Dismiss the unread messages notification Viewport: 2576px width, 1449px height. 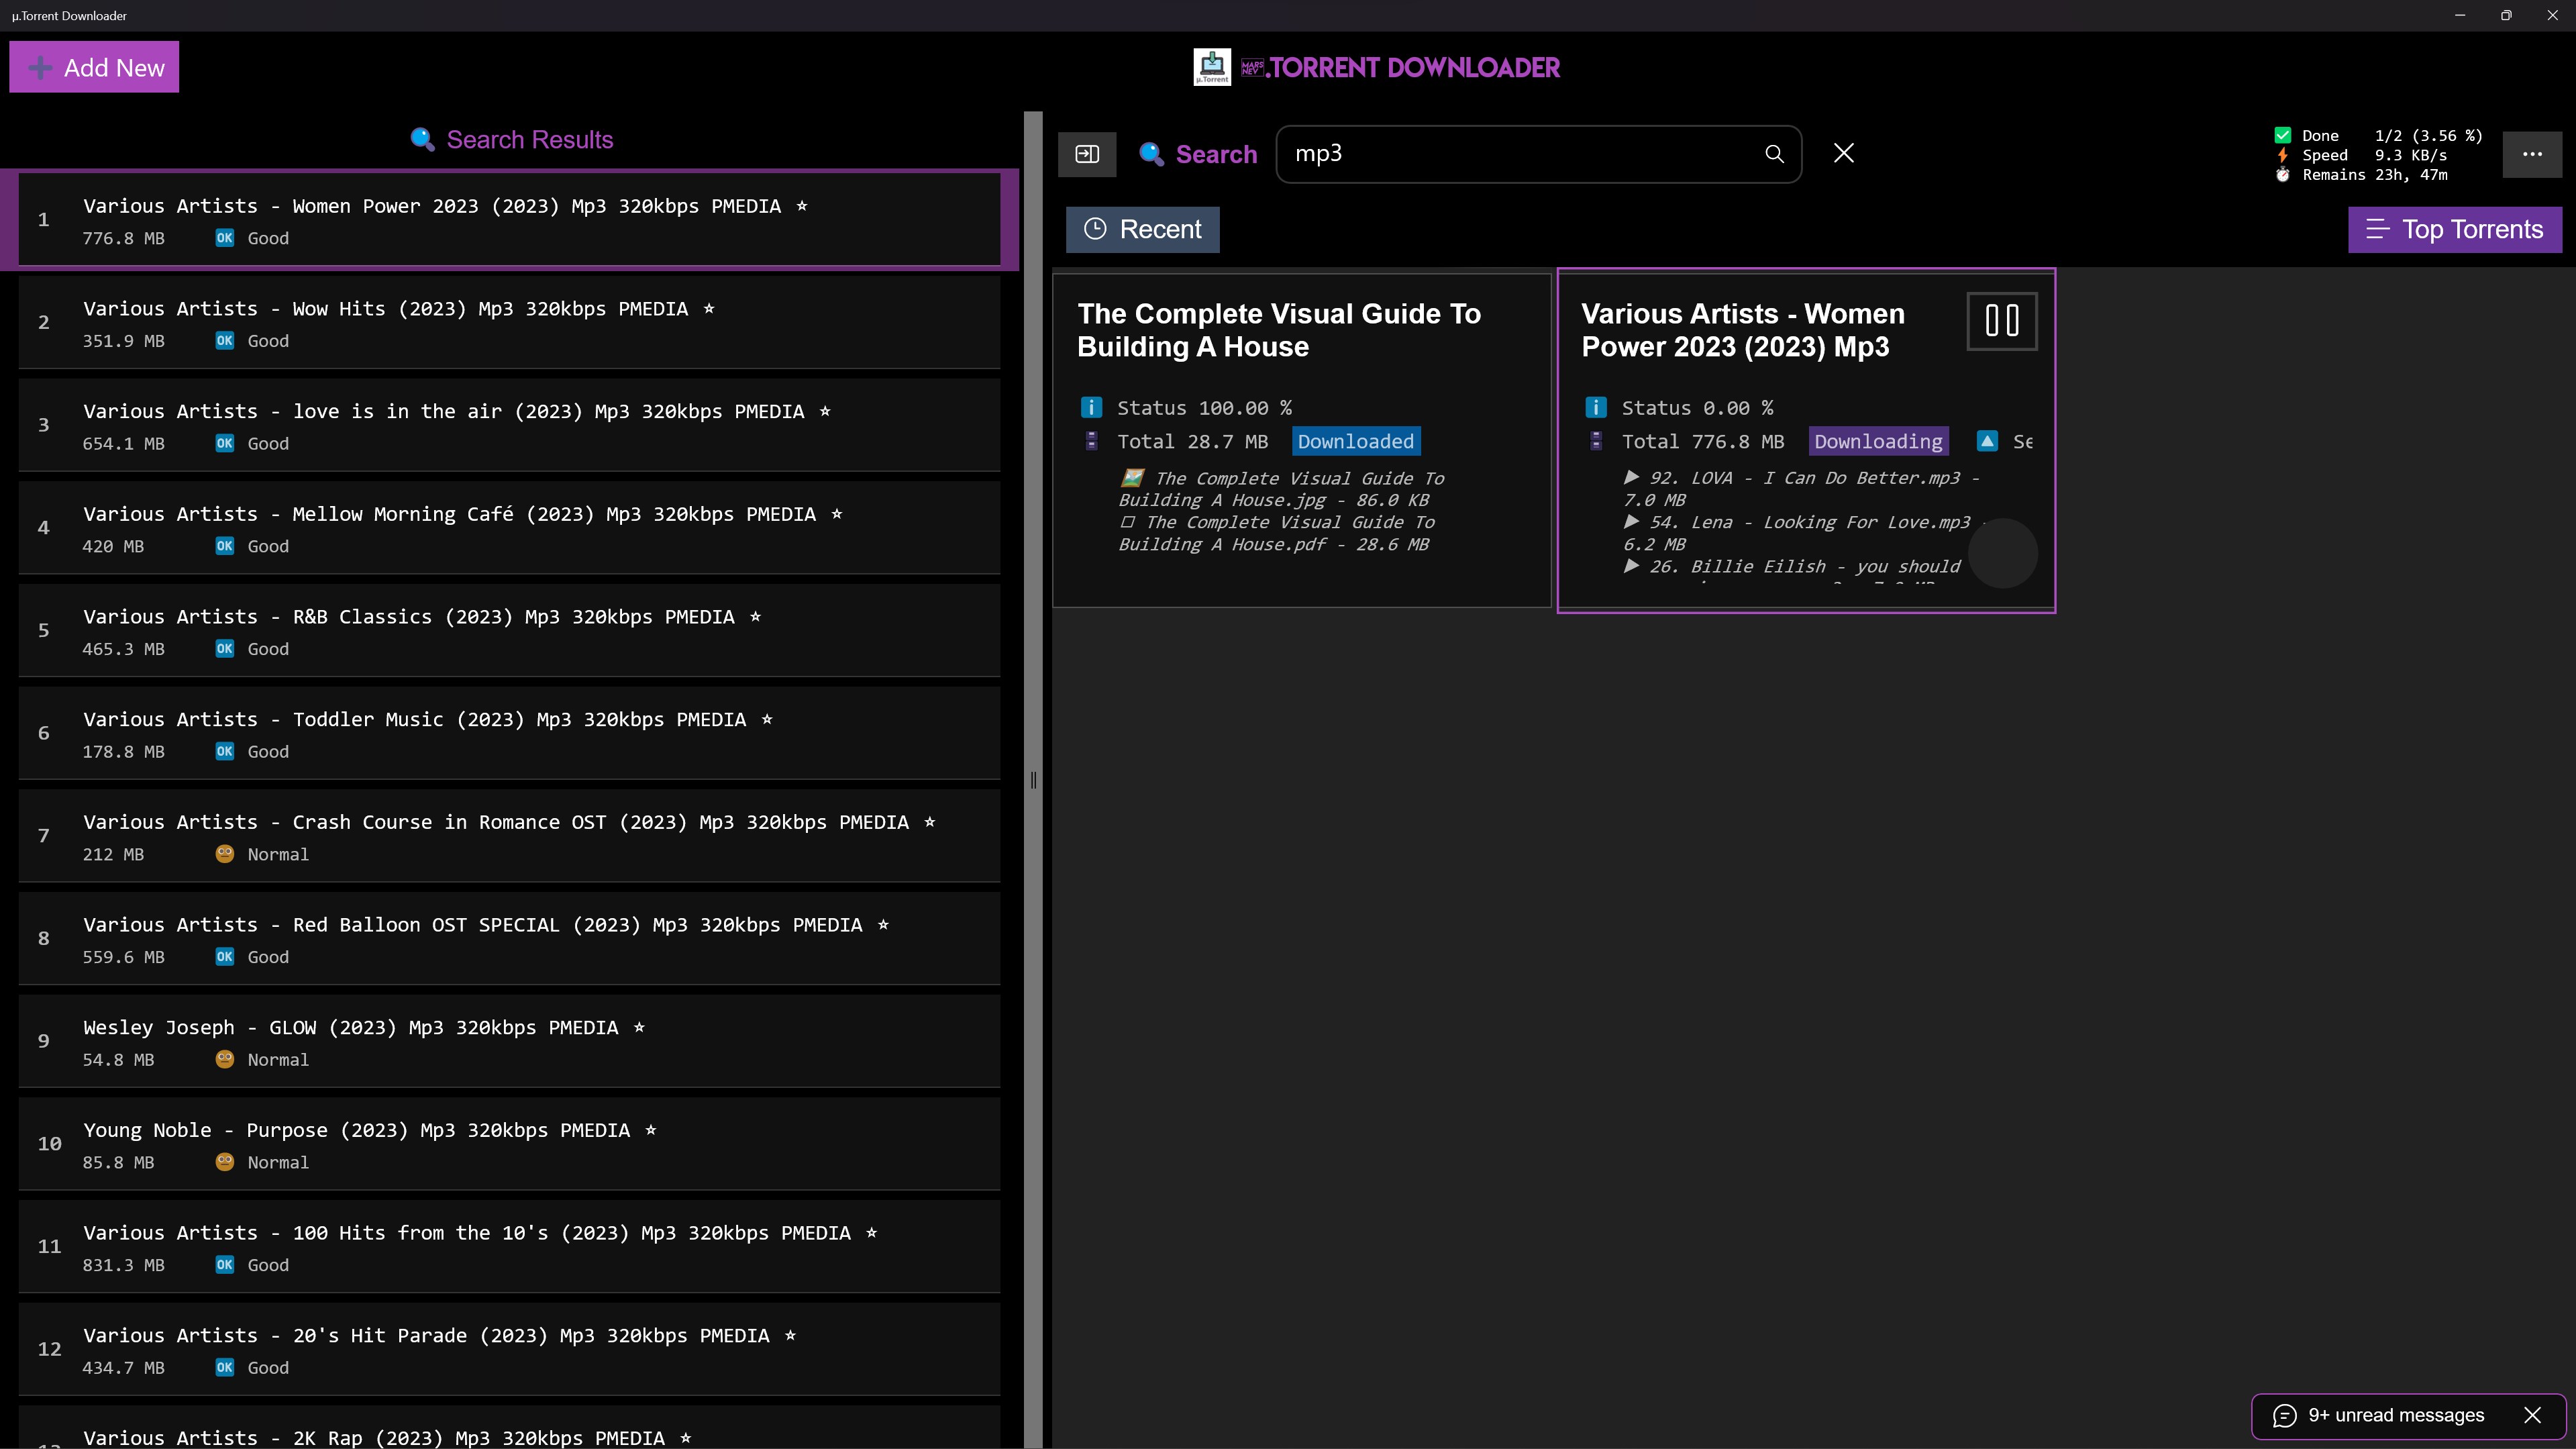[x=2532, y=1415]
